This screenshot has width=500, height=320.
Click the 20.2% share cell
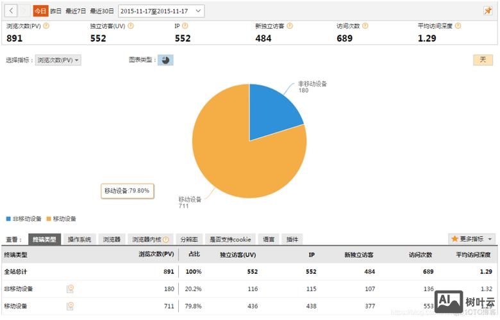[x=193, y=289]
